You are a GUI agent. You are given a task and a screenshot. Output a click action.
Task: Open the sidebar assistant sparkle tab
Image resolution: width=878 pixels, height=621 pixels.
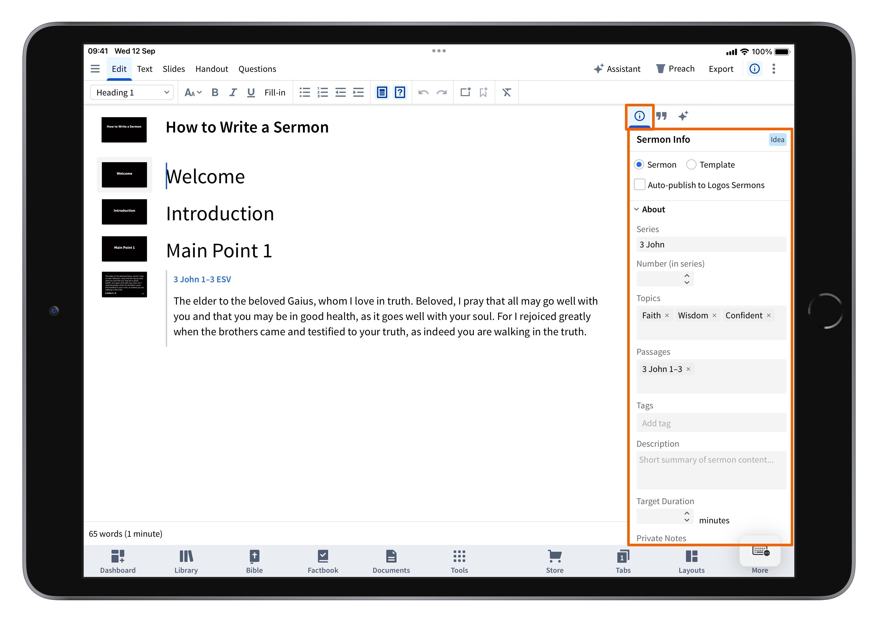683,116
